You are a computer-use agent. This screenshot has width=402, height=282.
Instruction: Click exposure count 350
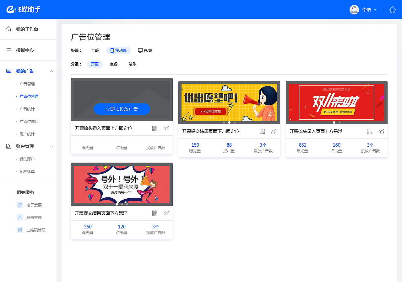point(88,227)
